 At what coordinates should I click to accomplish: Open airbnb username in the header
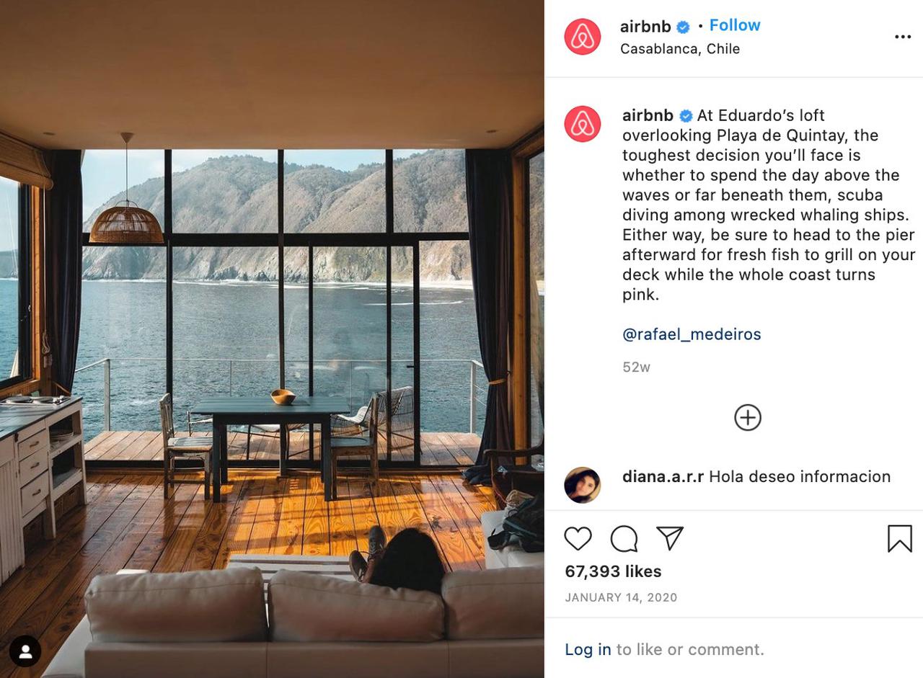[x=645, y=27]
